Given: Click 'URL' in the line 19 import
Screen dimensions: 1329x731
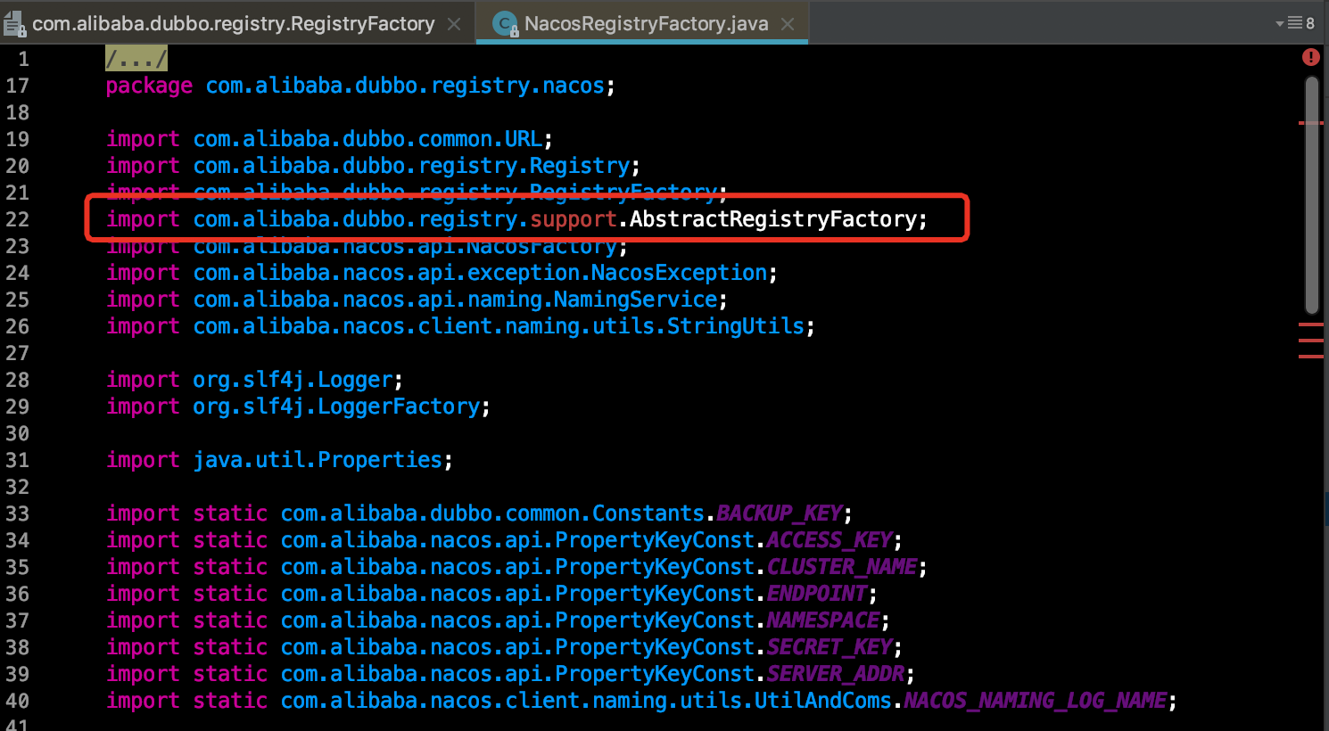Looking at the screenshot, I should coord(524,139).
